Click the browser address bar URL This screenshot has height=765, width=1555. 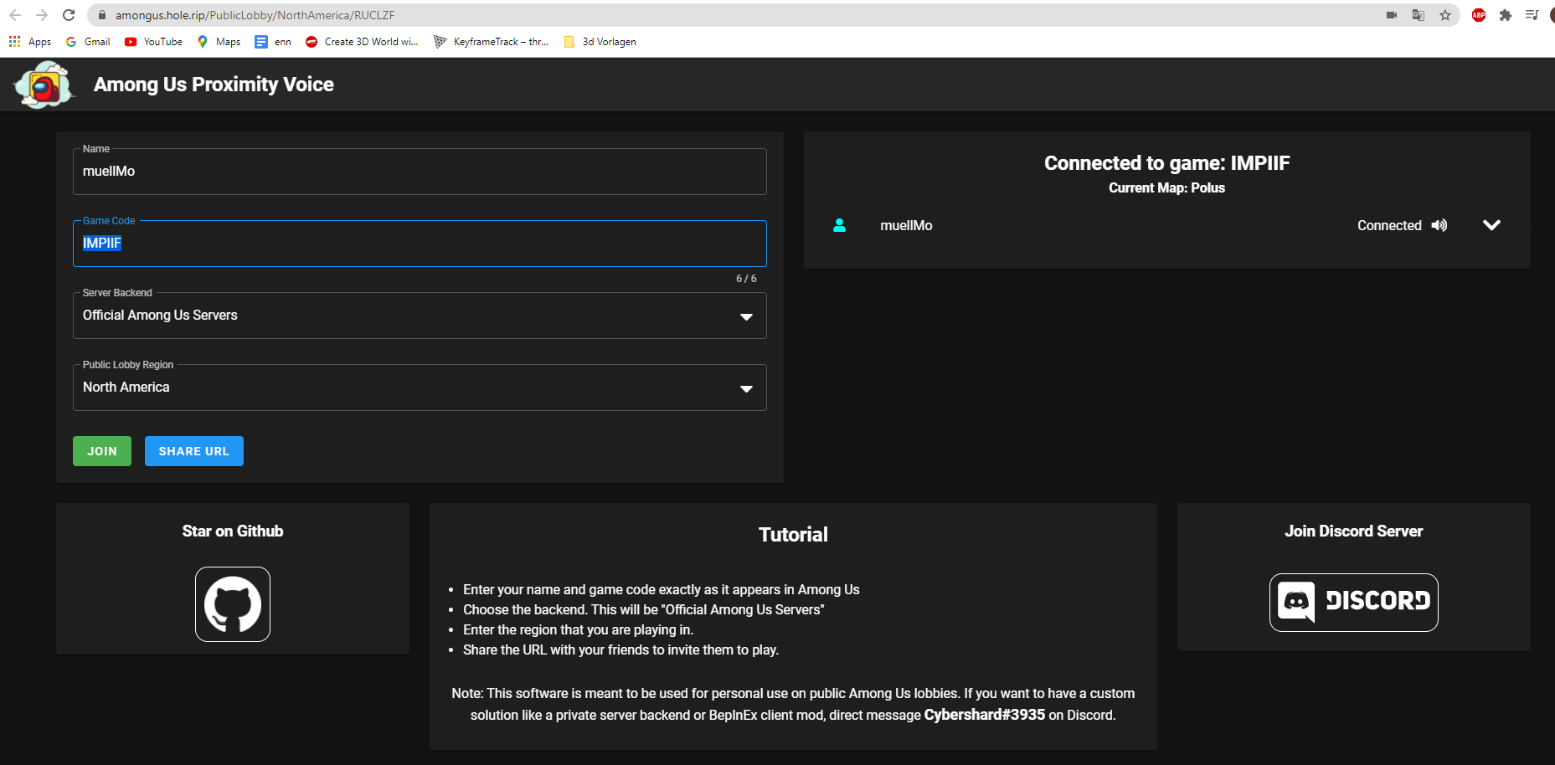[x=255, y=15]
